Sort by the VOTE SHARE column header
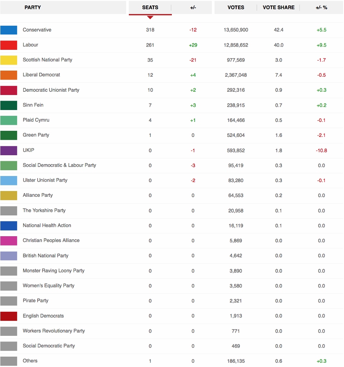344x367 pixels. (278, 8)
